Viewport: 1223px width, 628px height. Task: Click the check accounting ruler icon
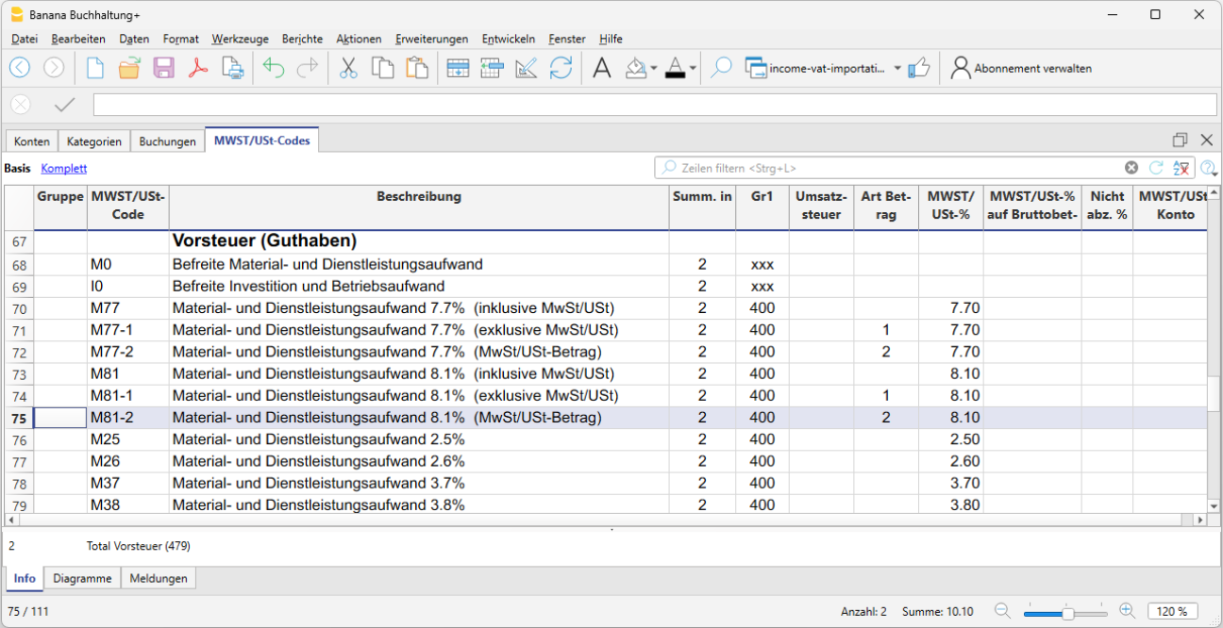[x=527, y=68]
